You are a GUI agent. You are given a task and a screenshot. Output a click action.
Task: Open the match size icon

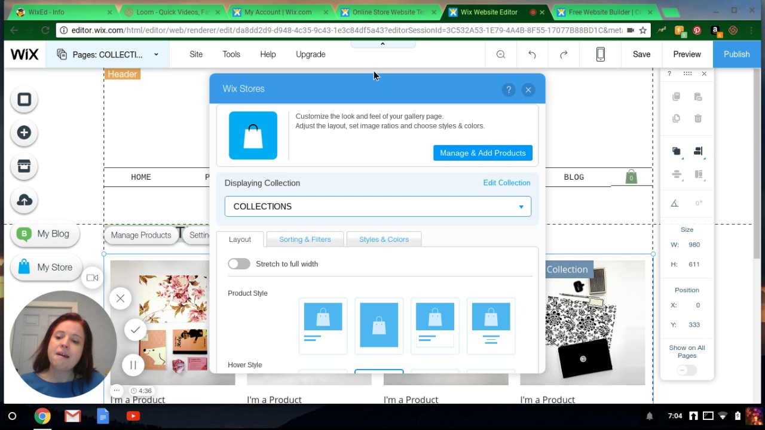tap(698, 174)
